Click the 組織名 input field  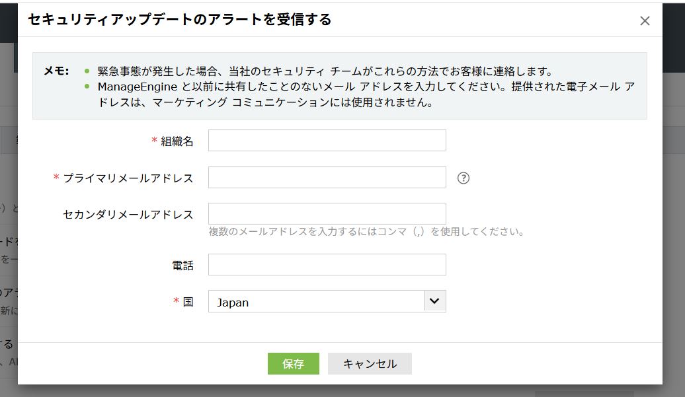pos(327,141)
